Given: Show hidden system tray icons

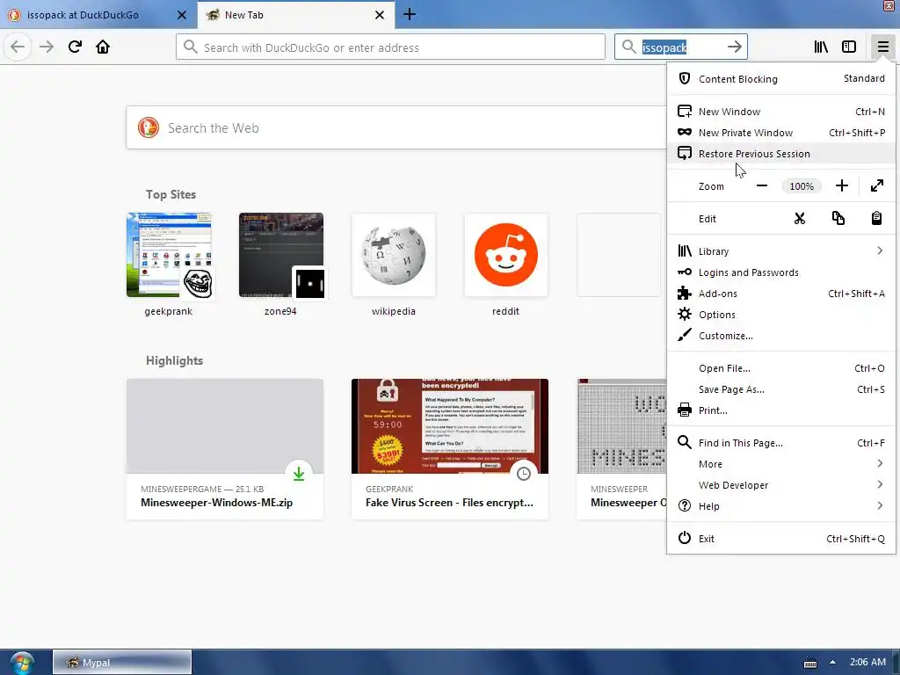Looking at the screenshot, I should (832, 663).
